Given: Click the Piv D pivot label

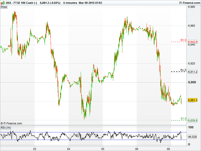Looking at the screenshot, I should point(183,70).
